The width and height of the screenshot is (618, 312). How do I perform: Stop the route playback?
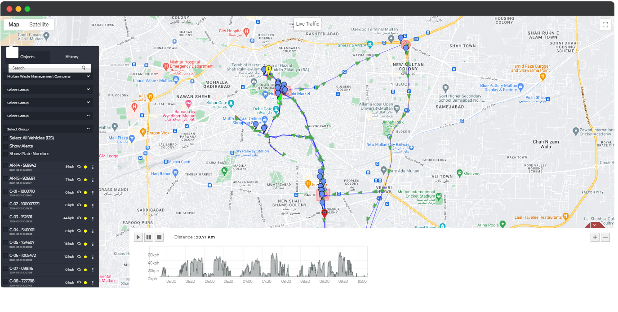point(159,237)
